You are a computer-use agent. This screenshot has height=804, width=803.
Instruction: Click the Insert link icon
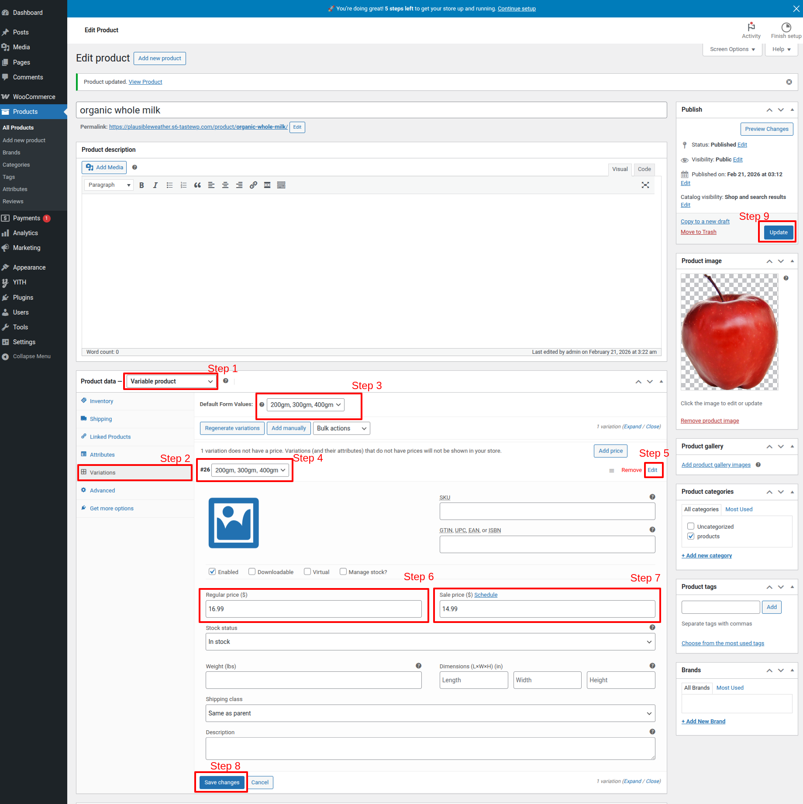253,185
